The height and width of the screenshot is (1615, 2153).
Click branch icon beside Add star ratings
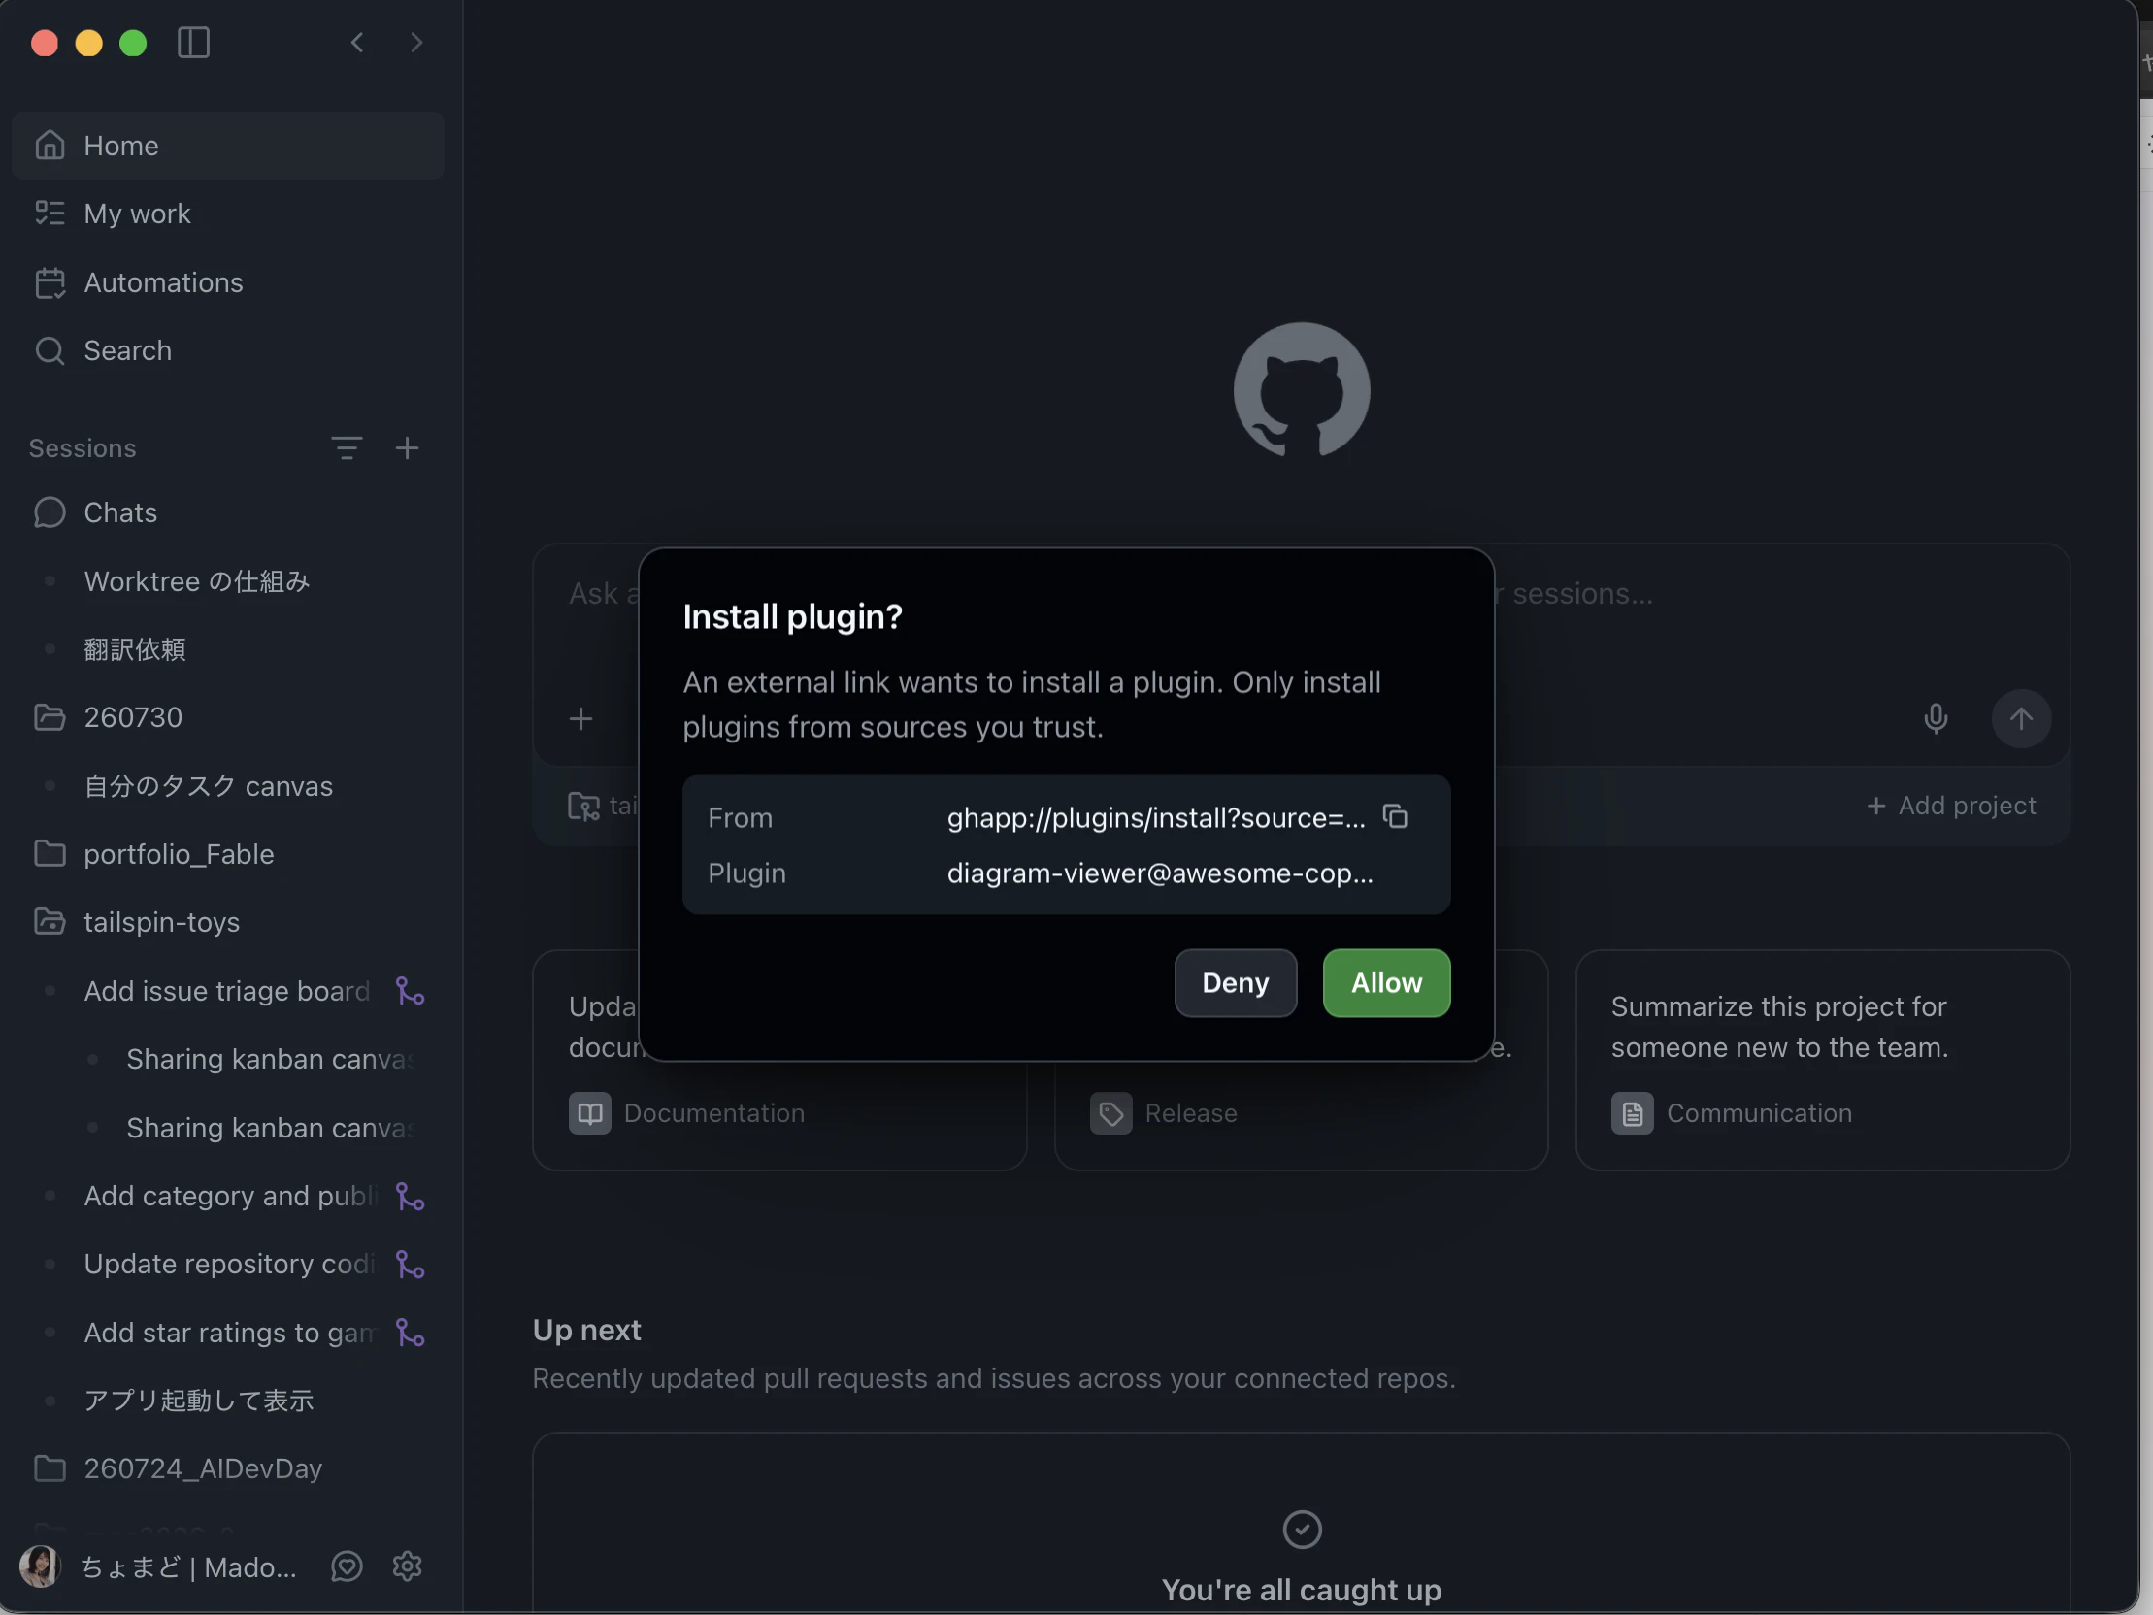point(410,1333)
